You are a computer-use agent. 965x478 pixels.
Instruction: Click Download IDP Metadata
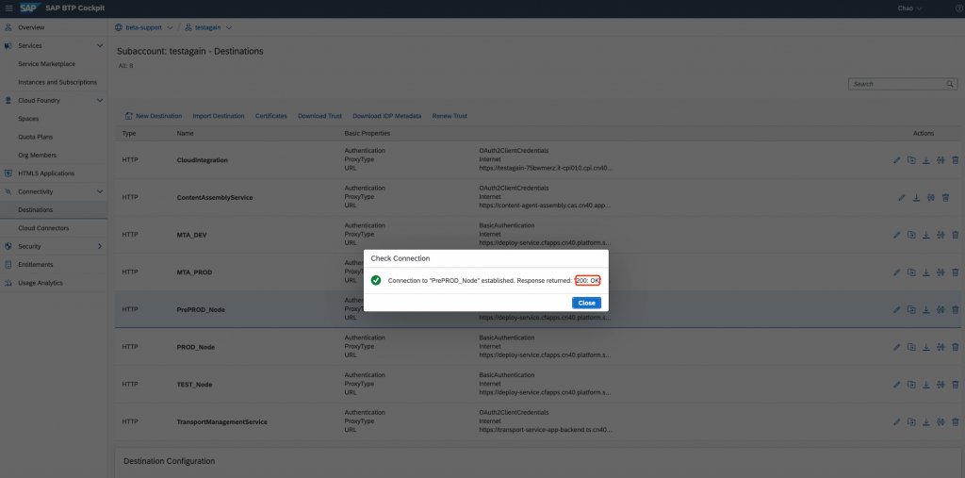pyautogui.click(x=387, y=116)
